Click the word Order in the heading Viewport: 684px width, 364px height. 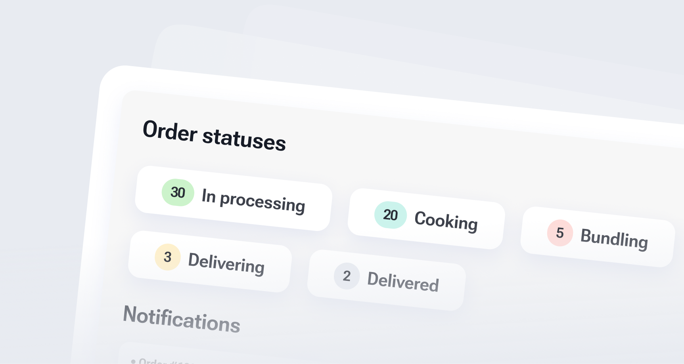170,131
